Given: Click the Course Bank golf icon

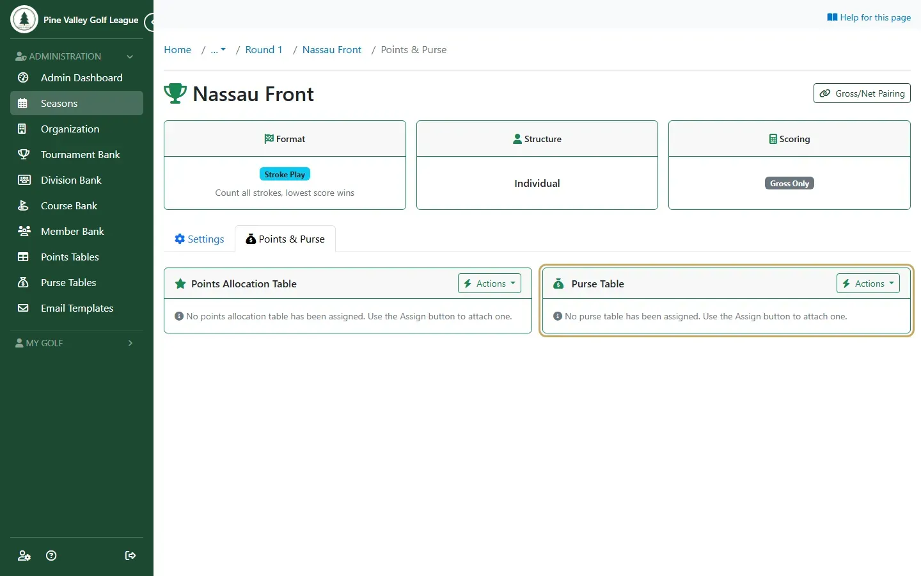Looking at the screenshot, I should click(23, 205).
